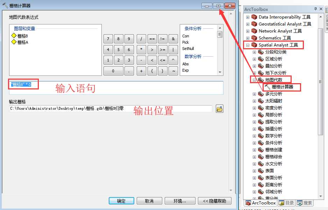
Task: Click the raster calculator title bar hammer icon
Action: [5, 6]
